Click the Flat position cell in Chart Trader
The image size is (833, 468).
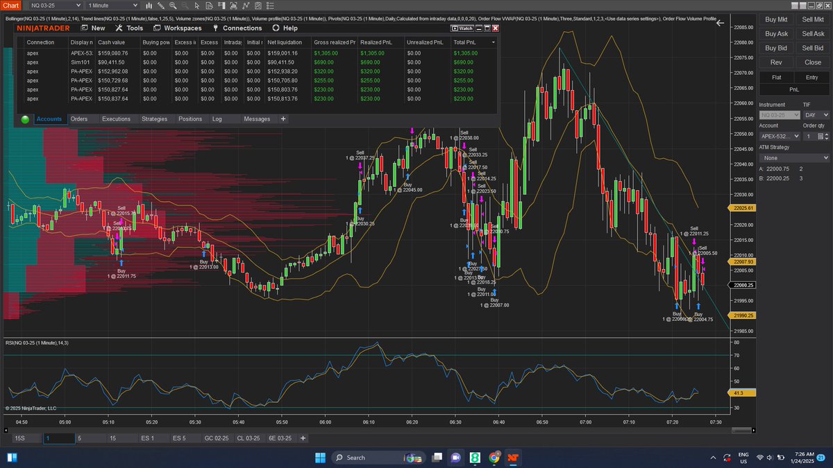(x=776, y=78)
